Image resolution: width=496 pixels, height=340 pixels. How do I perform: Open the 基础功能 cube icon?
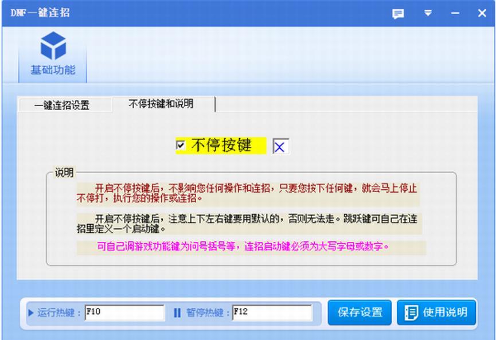pyautogui.click(x=53, y=46)
